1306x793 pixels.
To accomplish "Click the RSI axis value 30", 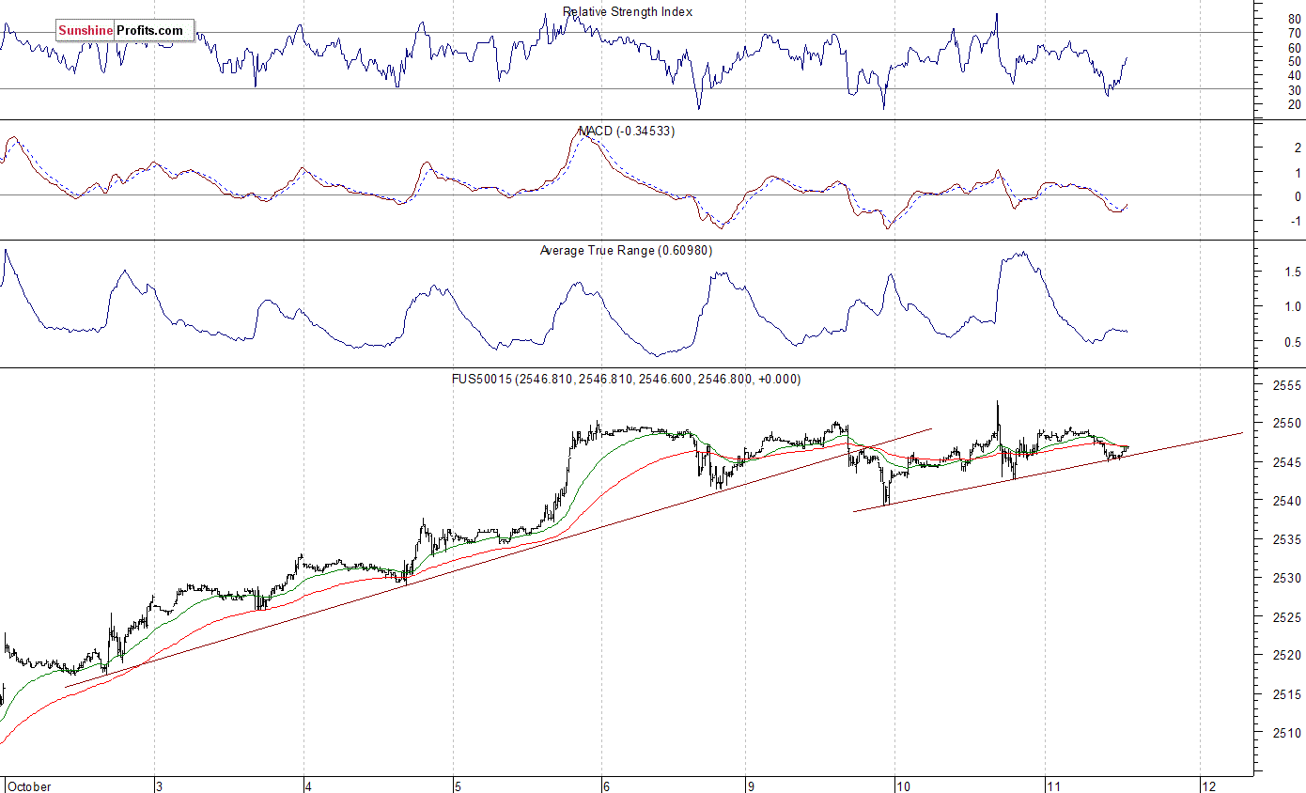I will (x=1295, y=89).
